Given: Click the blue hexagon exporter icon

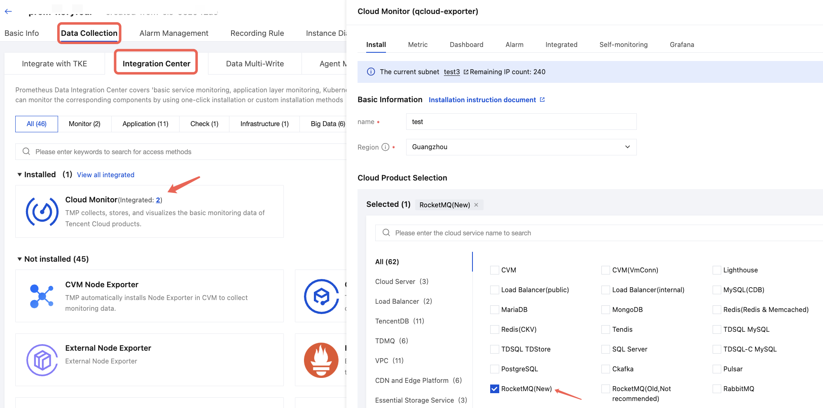Looking at the screenshot, I should click(x=321, y=296).
